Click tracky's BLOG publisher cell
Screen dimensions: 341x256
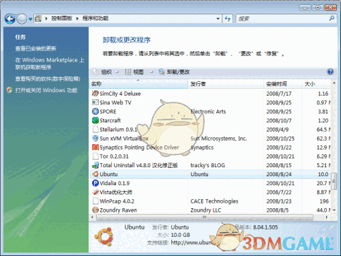point(207,165)
